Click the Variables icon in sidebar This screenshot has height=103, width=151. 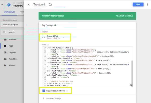tap(5, 59)
